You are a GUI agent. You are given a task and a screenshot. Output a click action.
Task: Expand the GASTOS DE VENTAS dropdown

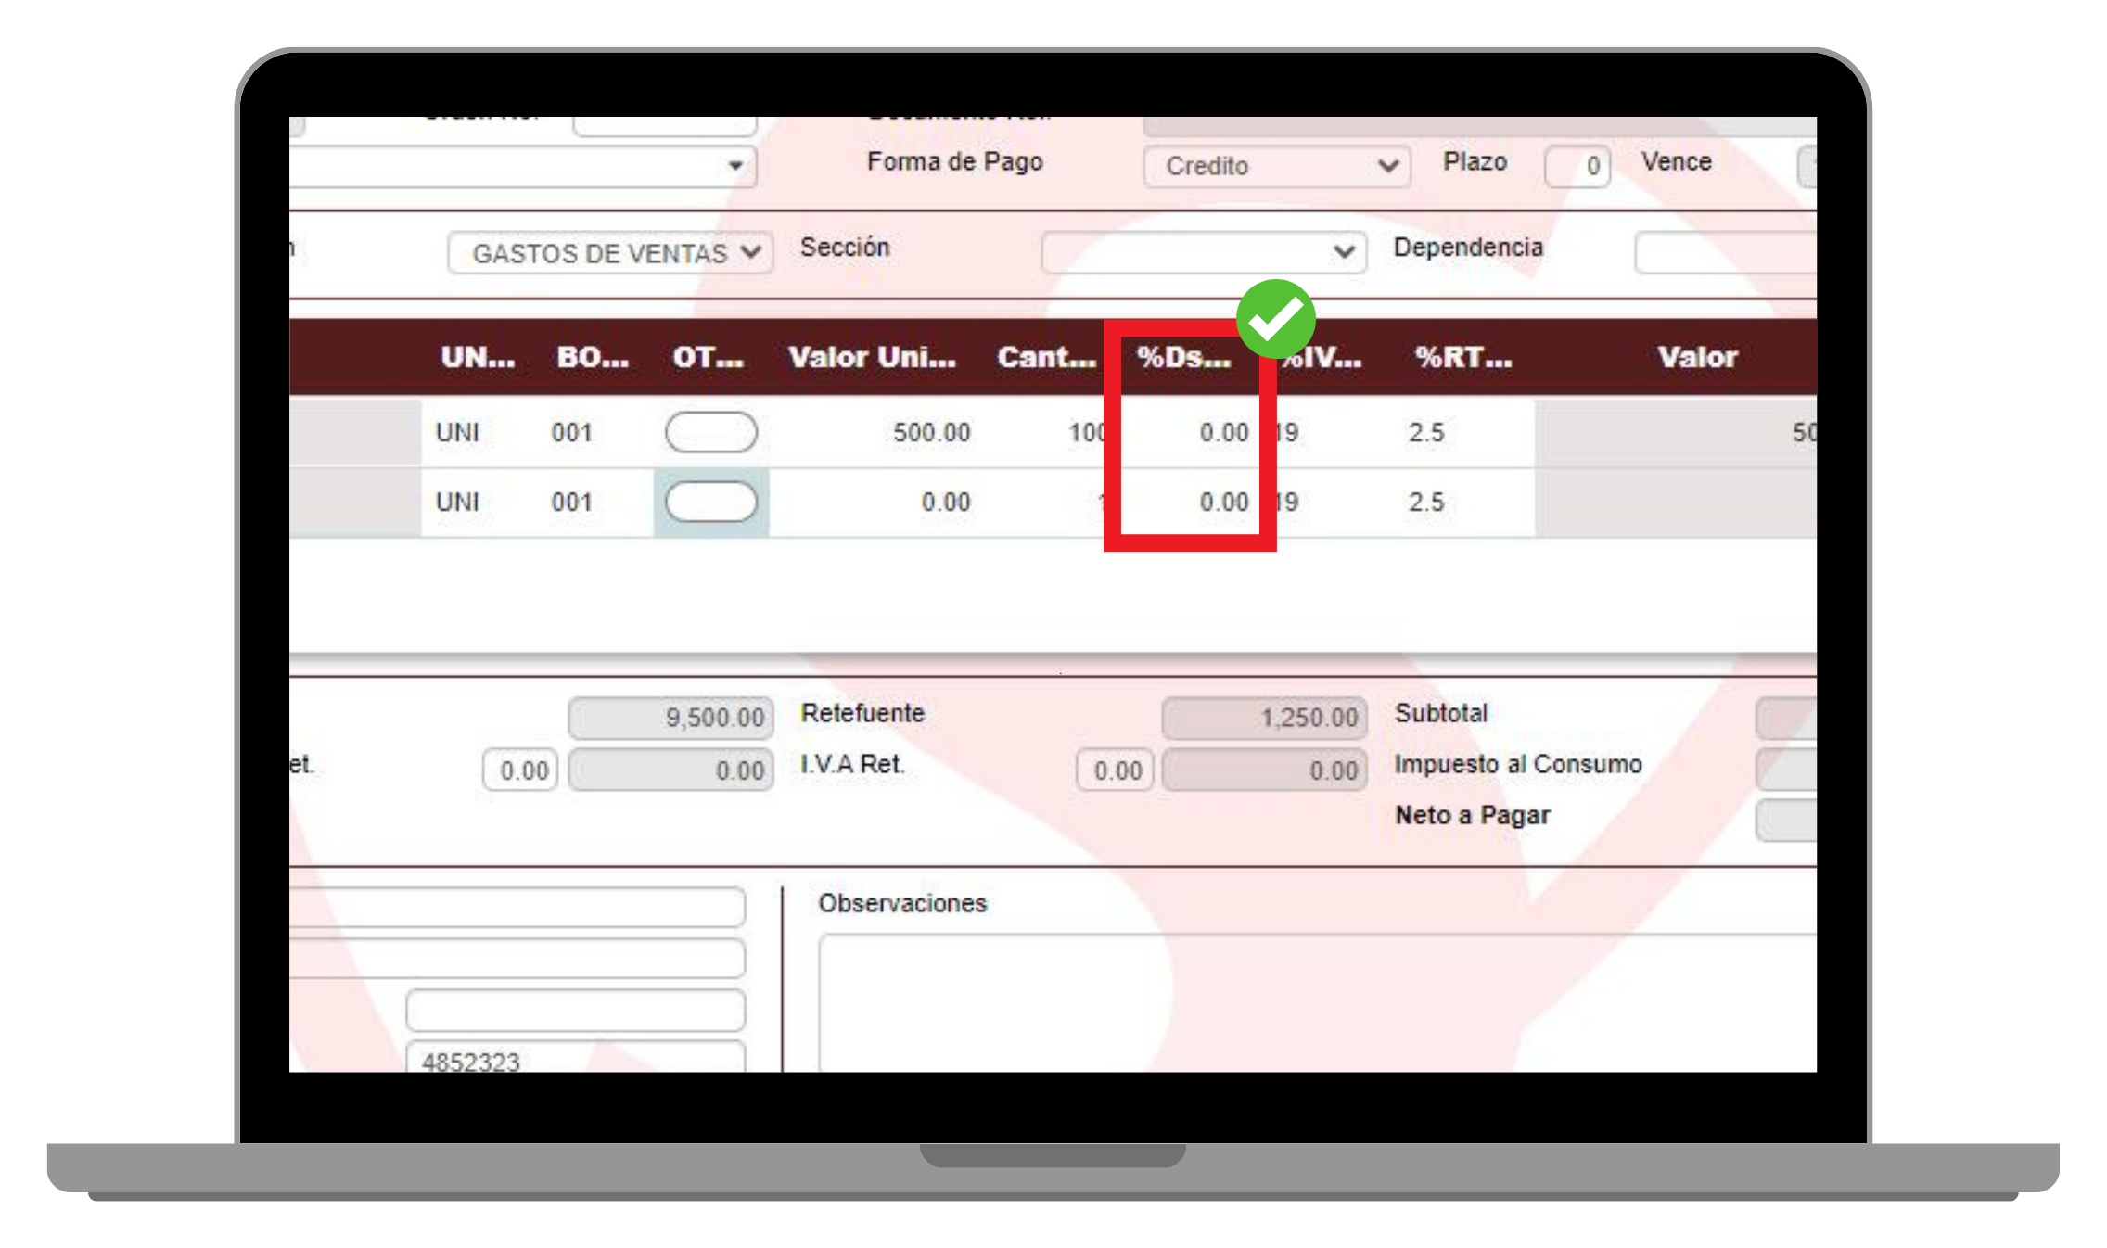(609, 253)
